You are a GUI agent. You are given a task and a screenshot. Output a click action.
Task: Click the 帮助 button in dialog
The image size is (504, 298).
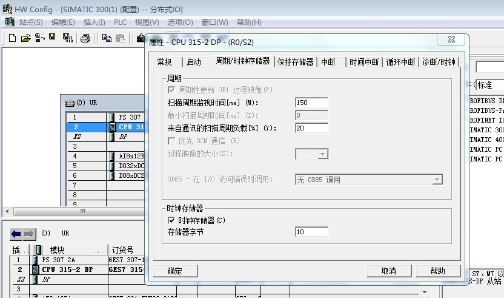438,271
